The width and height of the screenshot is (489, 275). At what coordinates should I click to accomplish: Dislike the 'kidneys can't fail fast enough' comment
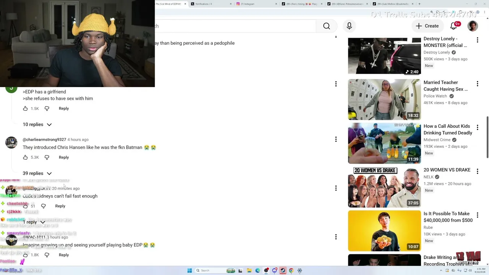coord(44,206)
